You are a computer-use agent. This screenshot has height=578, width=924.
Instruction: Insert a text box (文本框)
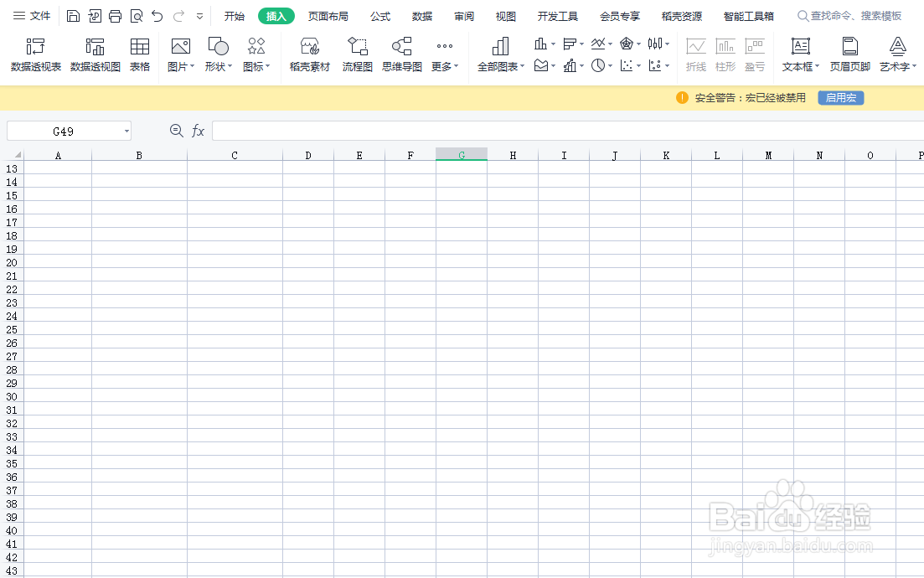[798, 55]
